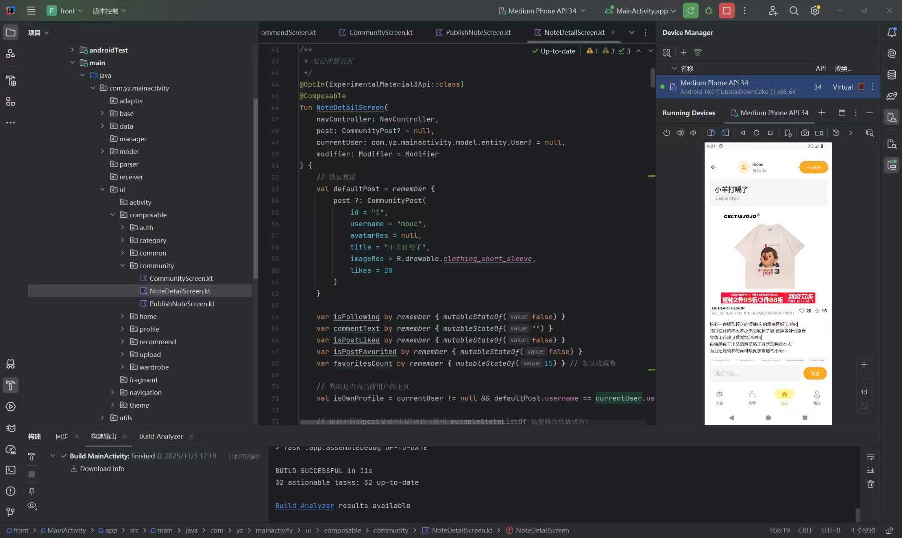The height and width of the screenshot is (538, 902).
Task: Stop the Medium Phone API 34 virtual device
Action: [x=861, y=87]
